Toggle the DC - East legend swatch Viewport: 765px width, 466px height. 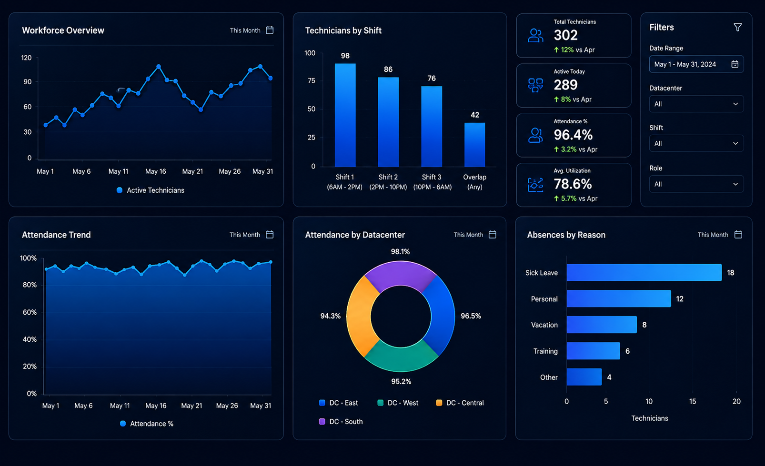[x=322, y=403]
